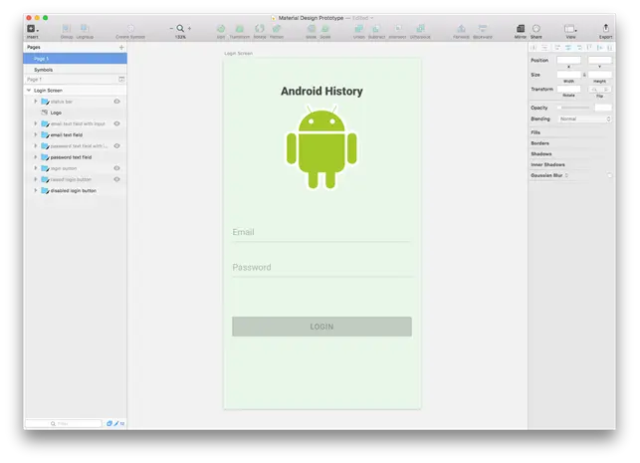Click the Transform tool icon
640x463 pixels.
[240, 28]
